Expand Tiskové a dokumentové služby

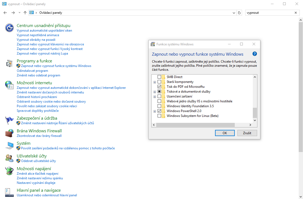(x=154, y=91)
